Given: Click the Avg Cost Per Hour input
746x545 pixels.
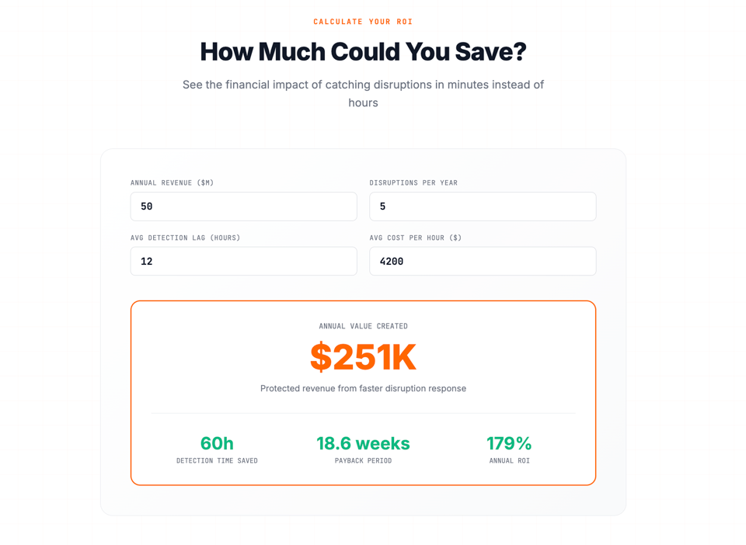Looking at the screenshot, I should pos(483,262).
